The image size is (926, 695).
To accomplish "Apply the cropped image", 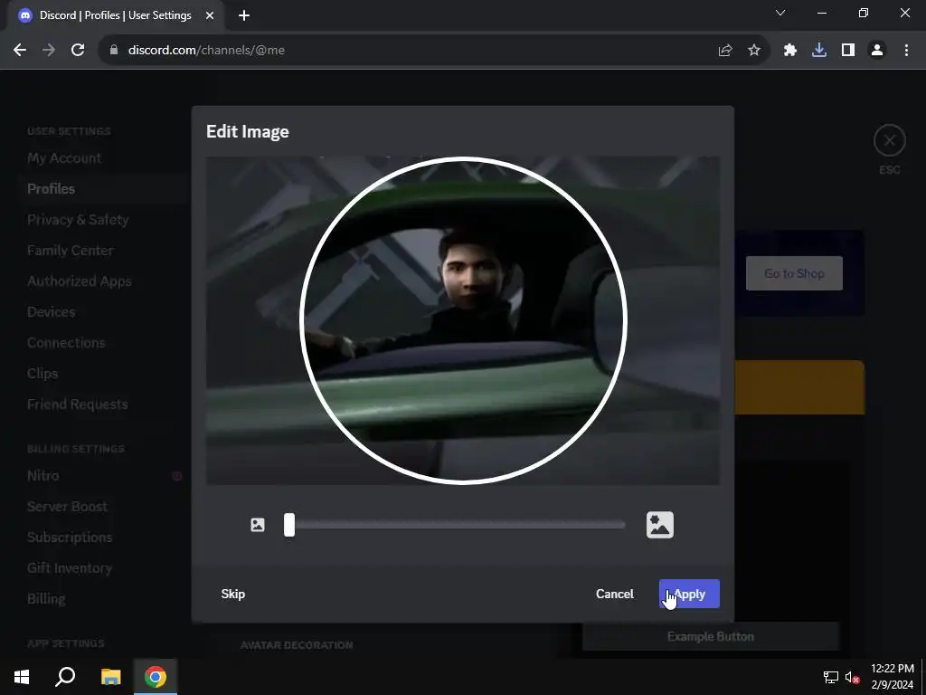I will tap(689, 594).
